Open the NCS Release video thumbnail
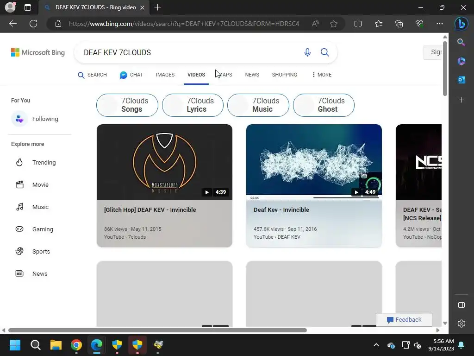 pos(418,162)
